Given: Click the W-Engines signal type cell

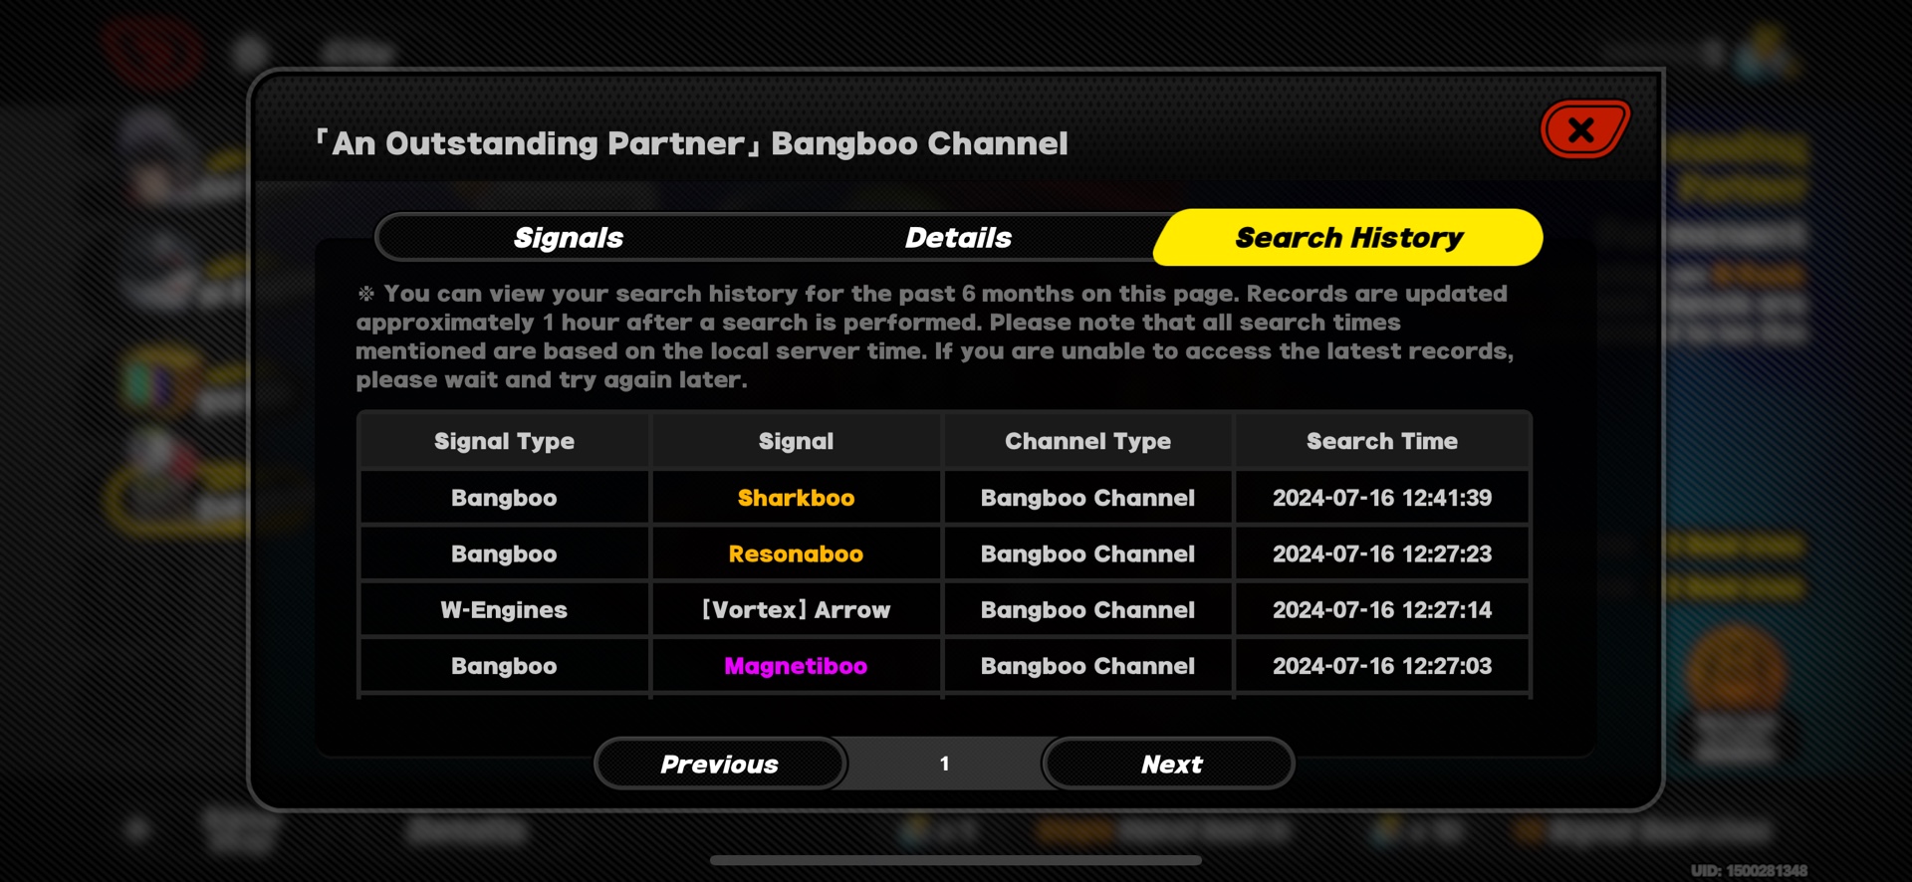Looking at the screenshot, I should (x=504, y=610).
